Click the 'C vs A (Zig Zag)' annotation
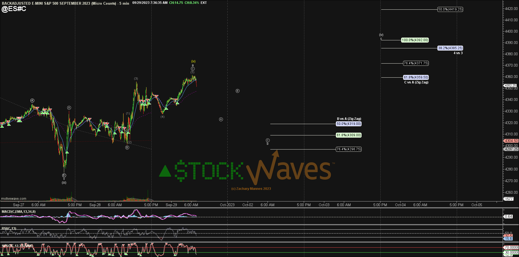Image resolution: width=519 pixels, height=257 pixels. click(416, 82)
